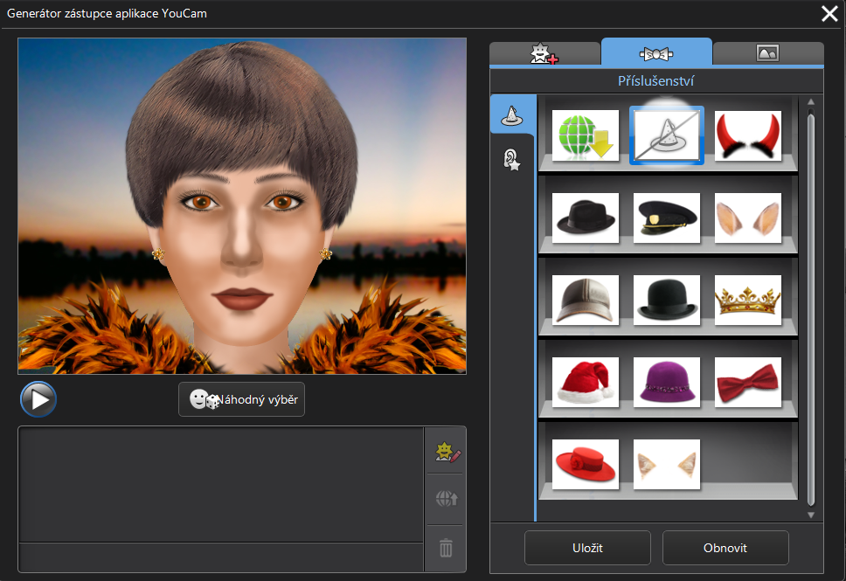
Task: Select the gold crown accessory
Action: [747, 301]
